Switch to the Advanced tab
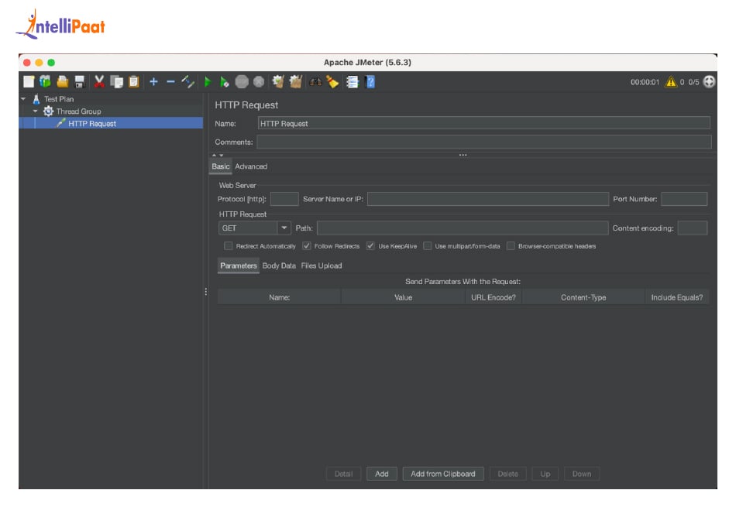The height and width of the screenshot is (514, 736). coord(251,166)
